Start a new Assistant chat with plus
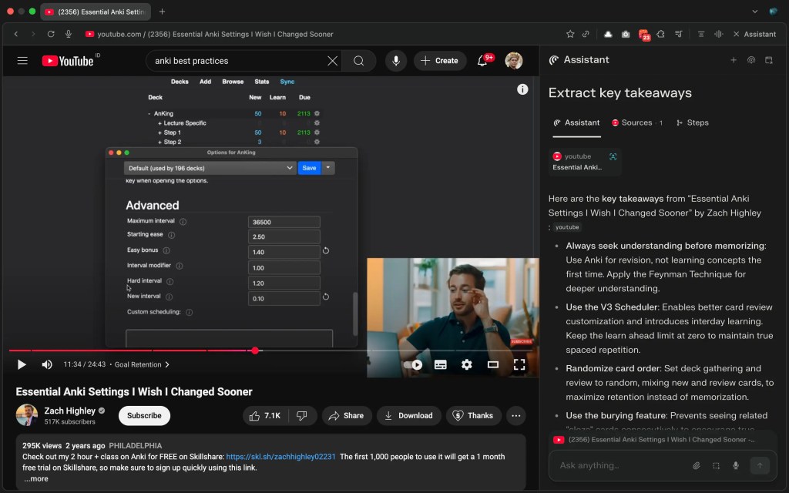The height and width of the screenshot is (493, 789). tap(734, 60)
